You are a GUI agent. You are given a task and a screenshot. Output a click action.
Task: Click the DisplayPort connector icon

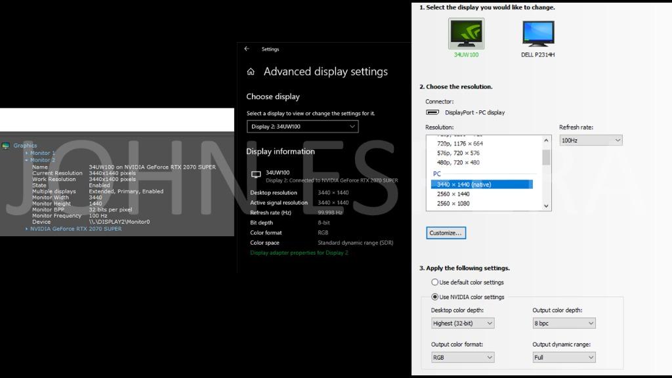[432, 112]
